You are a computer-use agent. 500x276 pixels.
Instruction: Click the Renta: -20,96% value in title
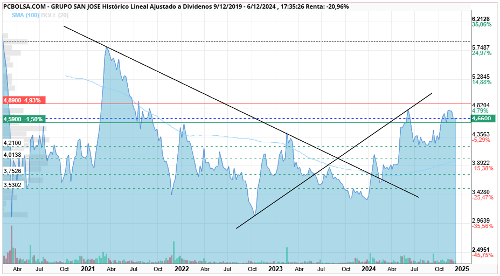point(327,6)
